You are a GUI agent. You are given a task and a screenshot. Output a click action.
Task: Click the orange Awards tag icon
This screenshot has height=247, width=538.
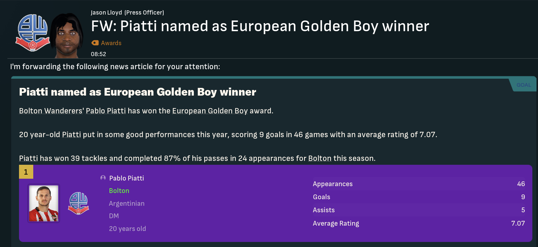95,43
